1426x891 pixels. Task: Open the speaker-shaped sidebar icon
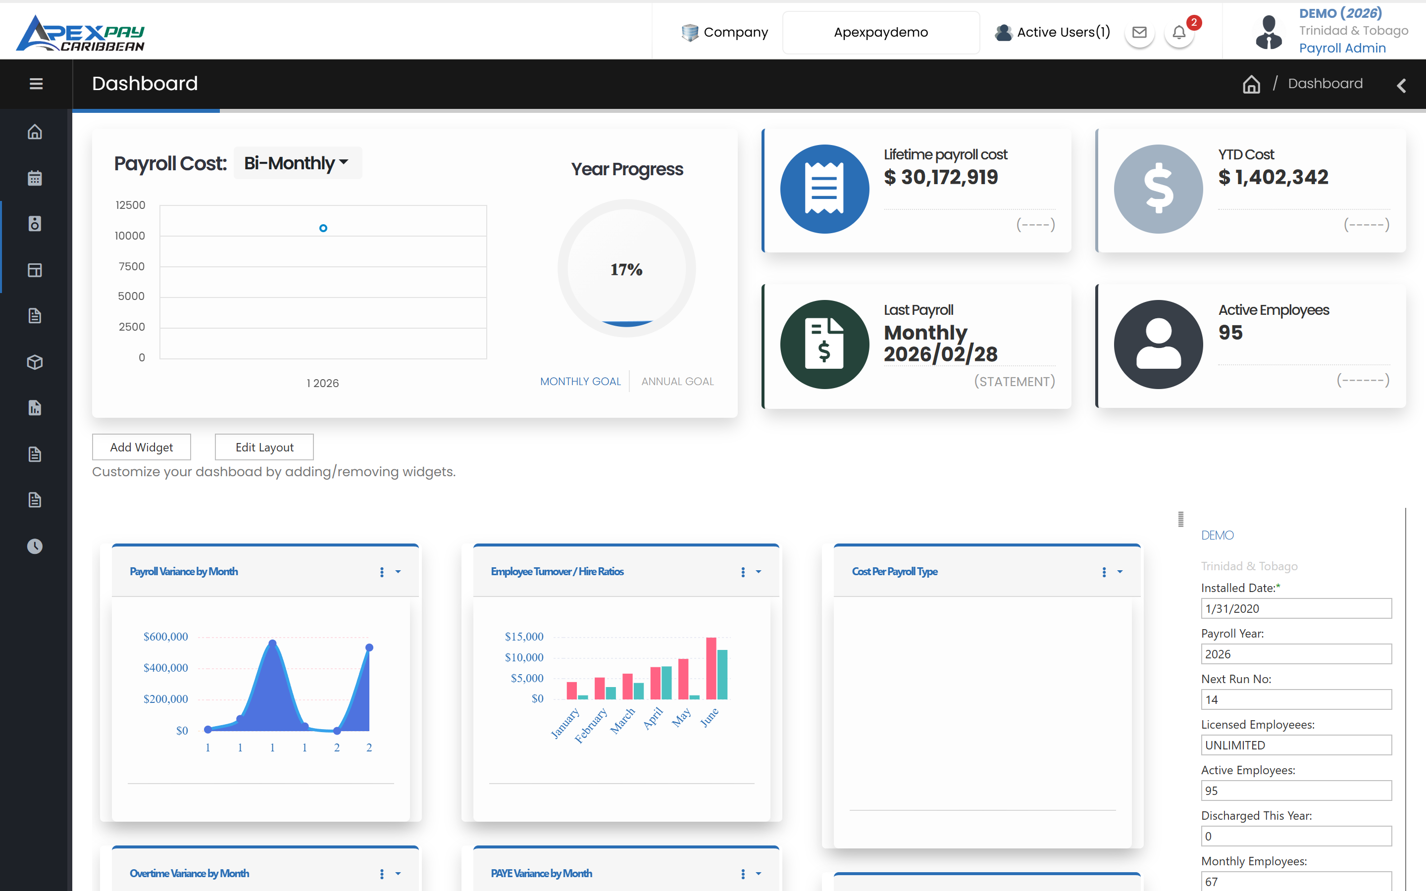(x=35, y=224)
